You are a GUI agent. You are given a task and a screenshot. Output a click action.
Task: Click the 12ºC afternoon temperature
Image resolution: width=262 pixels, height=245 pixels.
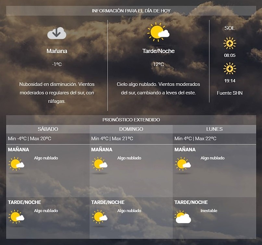pyautogui.click(x=158, y=64)
